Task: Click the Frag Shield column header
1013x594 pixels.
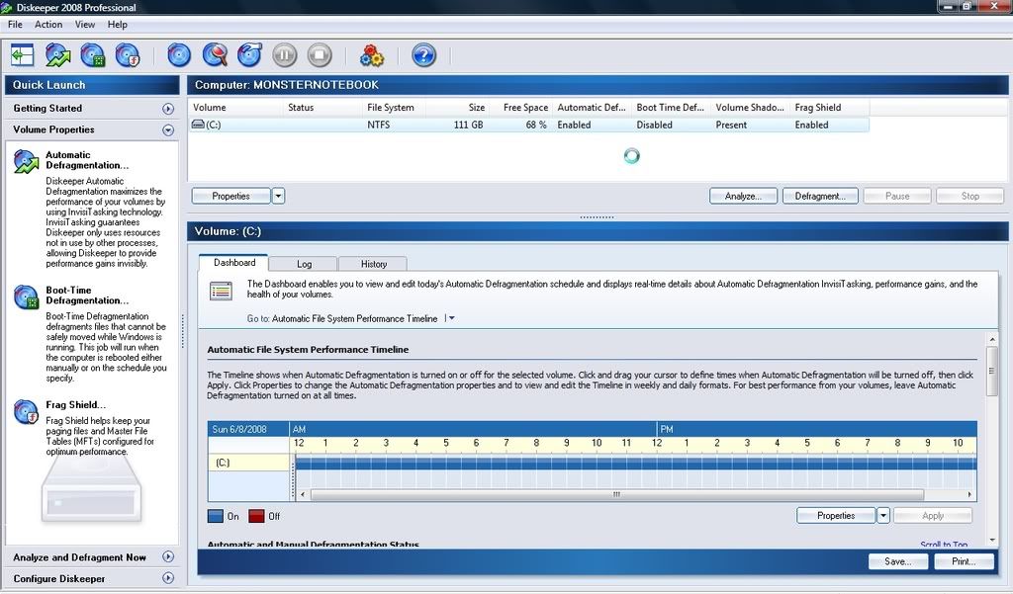Action: 830,107
